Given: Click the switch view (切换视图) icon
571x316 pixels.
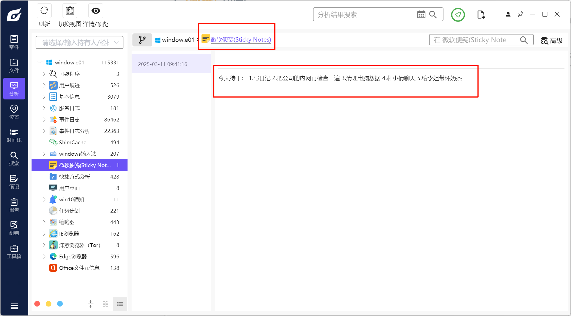Looking at the screenshot, I should [x=70, y=11].
